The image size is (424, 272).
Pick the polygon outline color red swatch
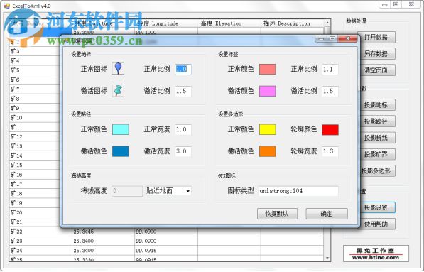pyautogui.click(x=330, y=129)
